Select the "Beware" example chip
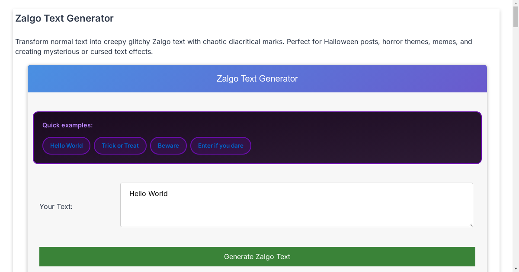Screen dimensions: 519x272 pyautogui.click(x=168, y=145)
